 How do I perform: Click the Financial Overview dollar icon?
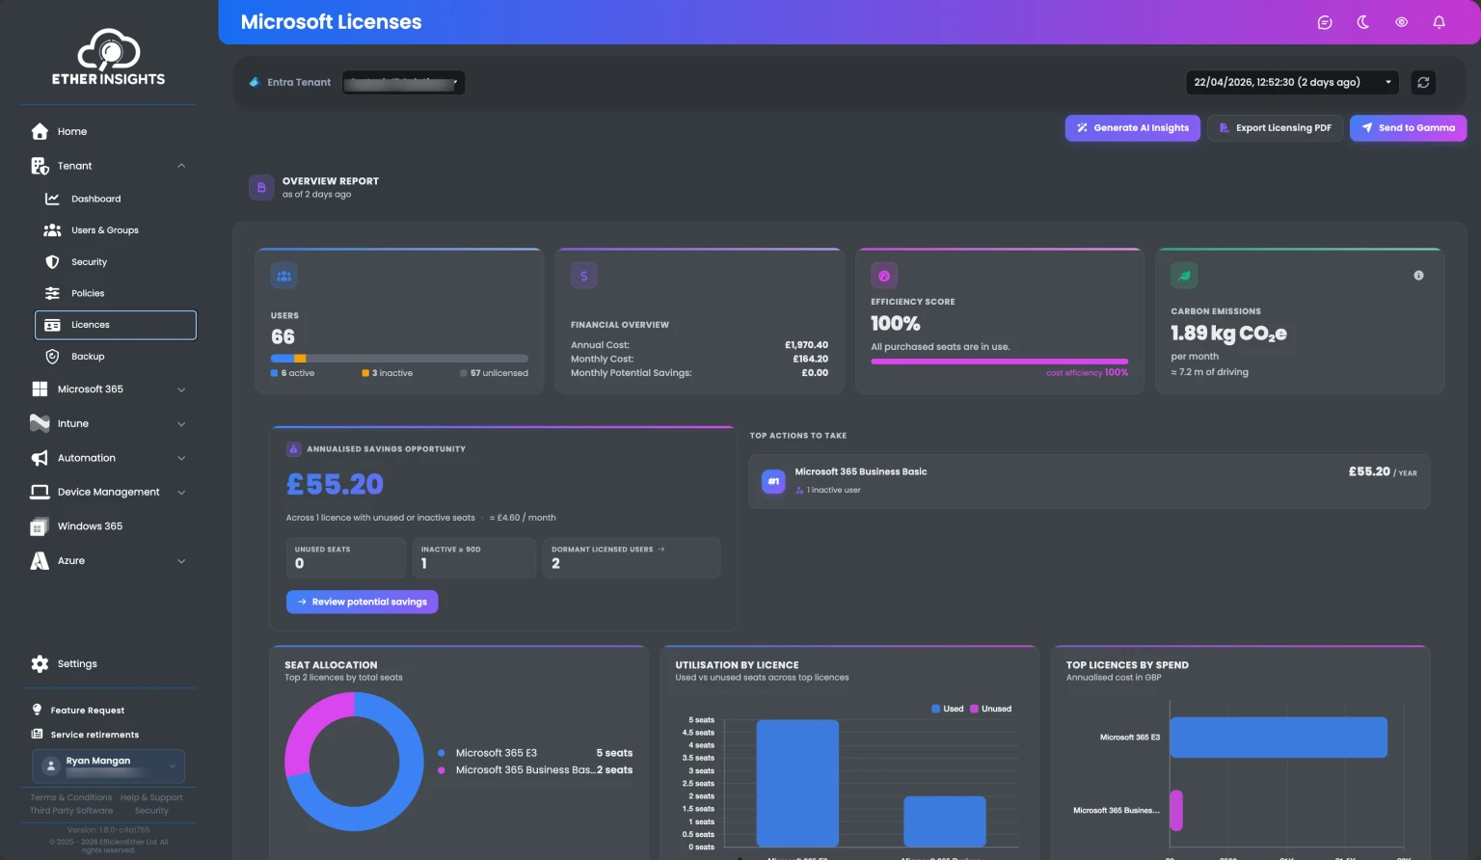pyautogui.click(x=583, y=276)
